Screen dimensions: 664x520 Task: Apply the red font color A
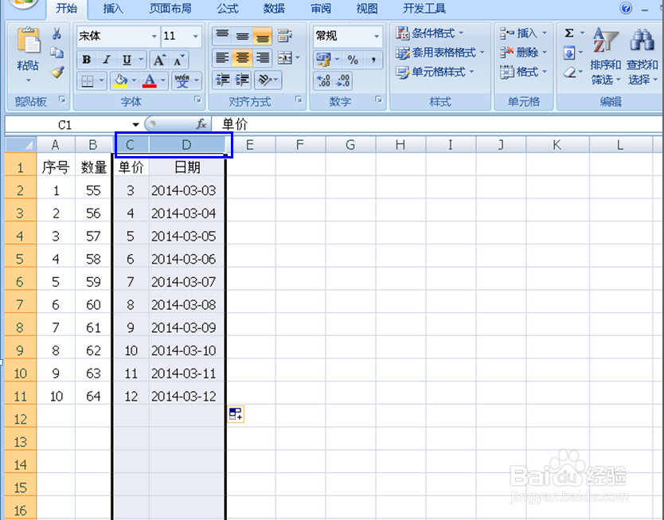tap(150, 80)
